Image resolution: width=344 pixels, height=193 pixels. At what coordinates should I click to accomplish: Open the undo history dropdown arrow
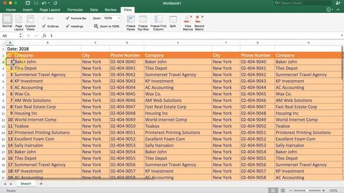(49, 3)
